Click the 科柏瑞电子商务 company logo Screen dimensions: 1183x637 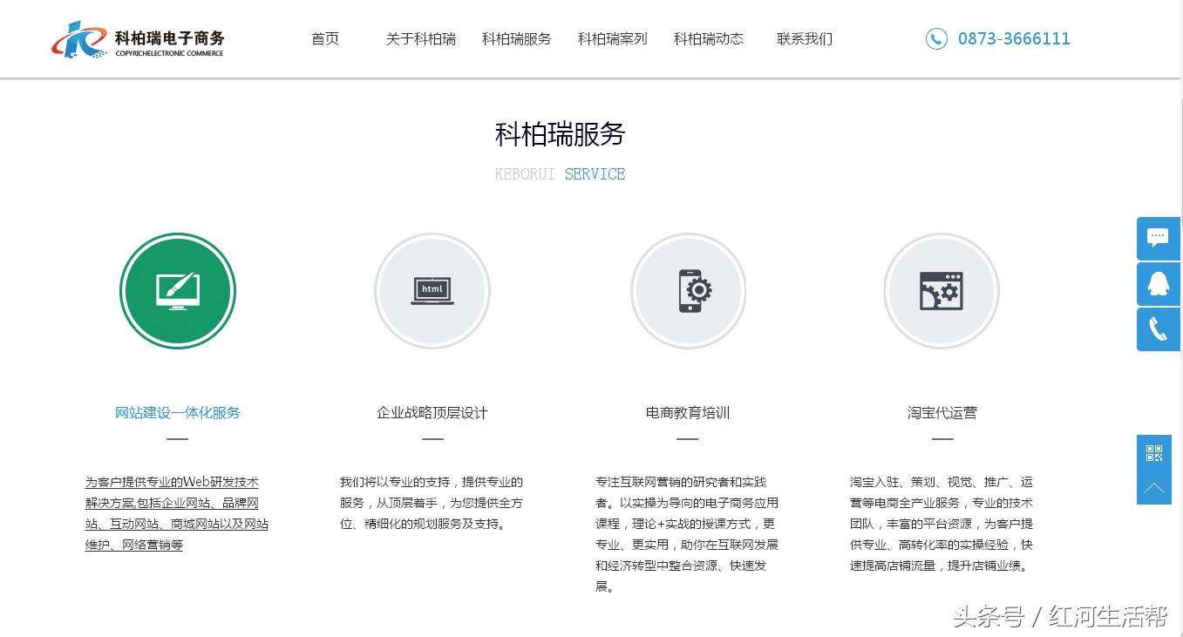coord(138,38)
